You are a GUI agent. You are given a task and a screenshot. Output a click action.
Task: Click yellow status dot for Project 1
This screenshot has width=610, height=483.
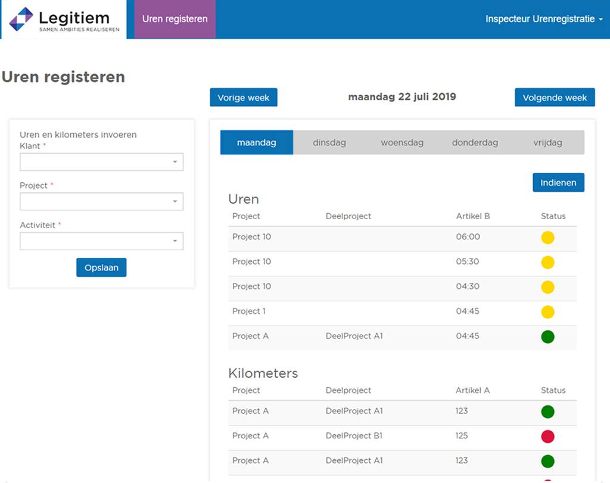click(x=547, y=312)
